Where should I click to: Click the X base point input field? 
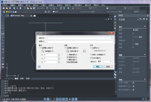click(51, 55)
